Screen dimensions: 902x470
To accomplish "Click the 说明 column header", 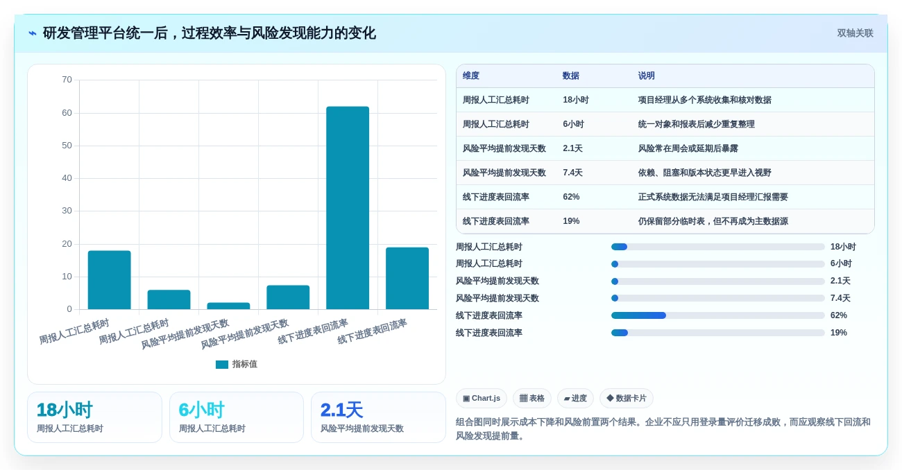I will pyautogui.click(x=647, y=76).
